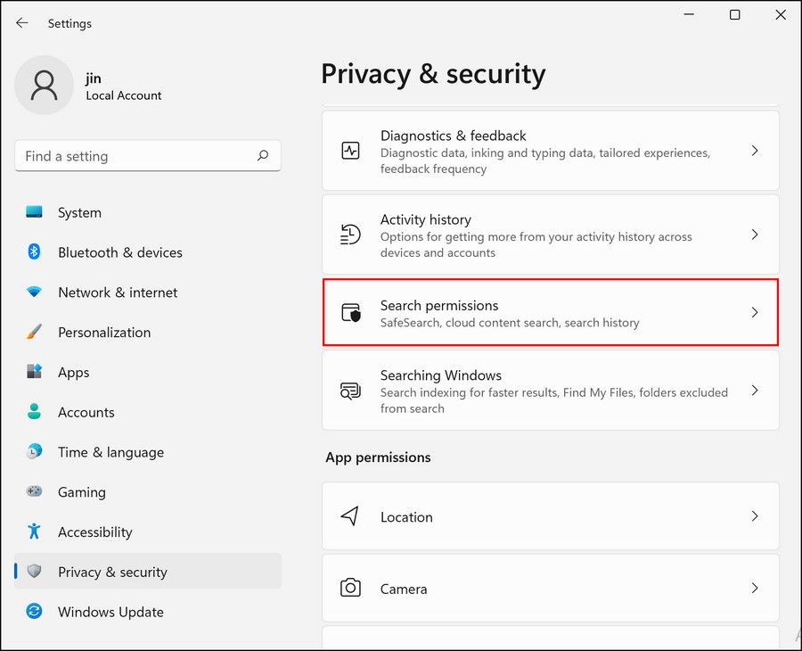Click the Bluetooth & devices icon
Viewport: 802px width, 651px height.
34,252
